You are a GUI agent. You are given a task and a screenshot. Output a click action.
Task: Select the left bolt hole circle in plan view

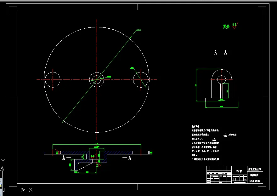coord(53,80)
